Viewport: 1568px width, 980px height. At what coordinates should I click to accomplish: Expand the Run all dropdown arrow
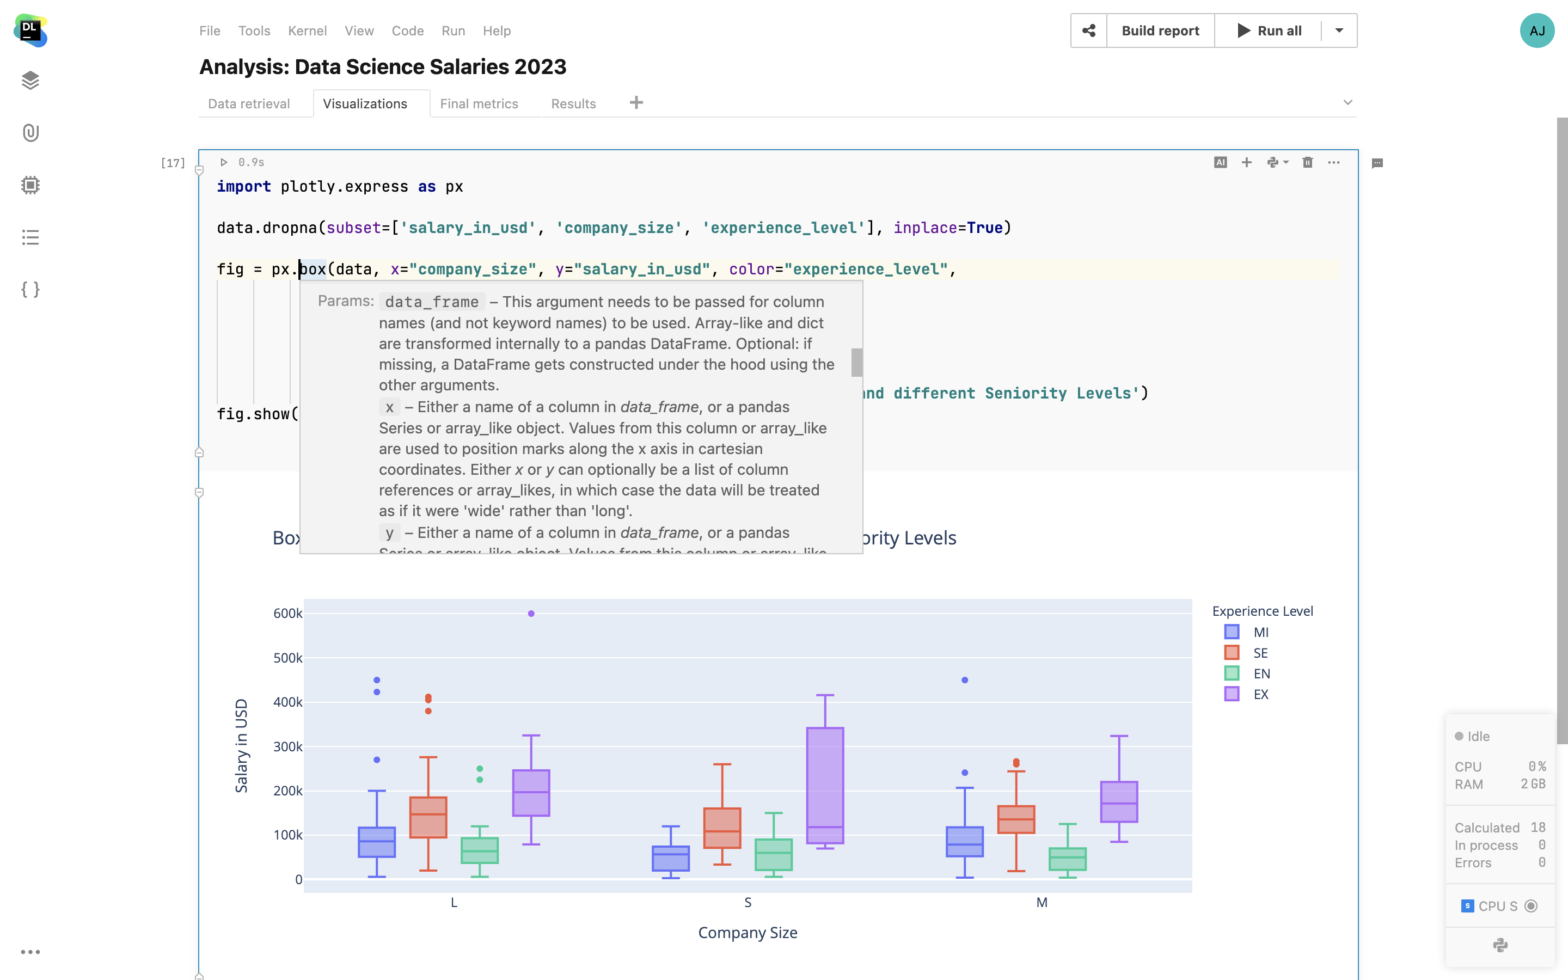click(x=1339, y=30)
